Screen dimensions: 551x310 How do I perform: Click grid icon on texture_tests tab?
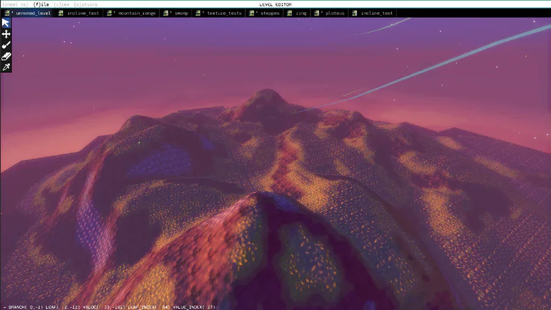198,13
